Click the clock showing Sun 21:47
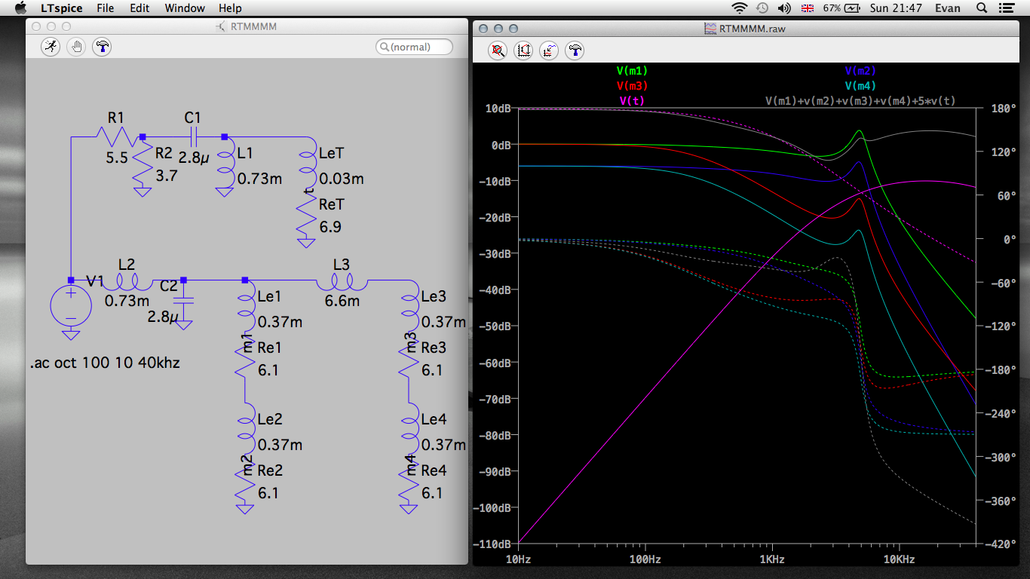Image resolution: width=1030 pixels, height=579 pixels. pyautogui.click(x=896, y=8)
